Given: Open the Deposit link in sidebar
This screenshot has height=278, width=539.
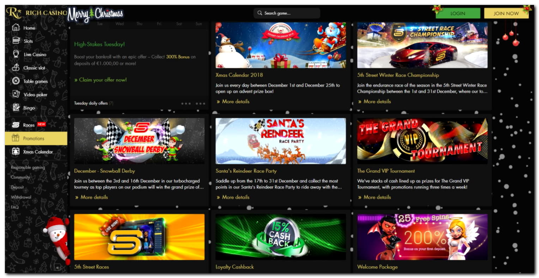Looking at the screenshot, I should (x=17, y=187).
